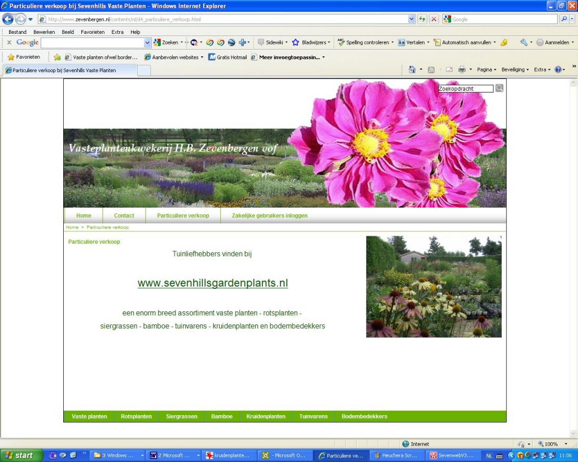Switch to 'kruidenplante...' taskbar window

[x=229, y=455]
